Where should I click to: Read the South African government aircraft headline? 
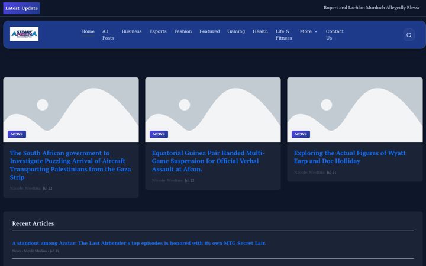tap(70, 165)
